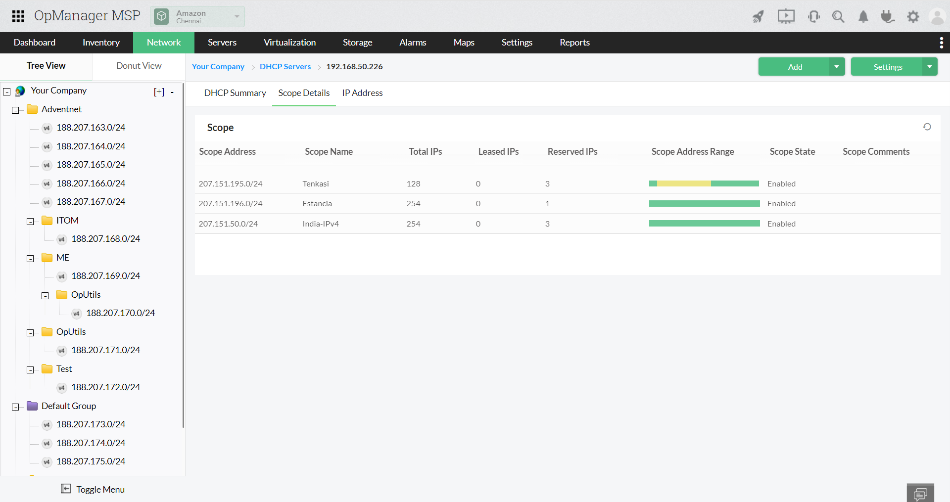
Task: Open the search magnifier icon
Action: click(838, 17)
